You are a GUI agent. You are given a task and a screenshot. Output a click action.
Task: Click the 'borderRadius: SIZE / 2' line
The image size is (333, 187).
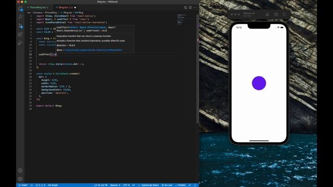point(56,87)
